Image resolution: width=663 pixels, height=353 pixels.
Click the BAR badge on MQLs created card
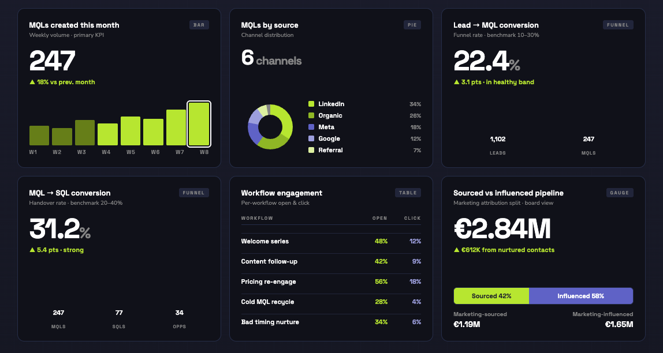(x=199, y=25)
